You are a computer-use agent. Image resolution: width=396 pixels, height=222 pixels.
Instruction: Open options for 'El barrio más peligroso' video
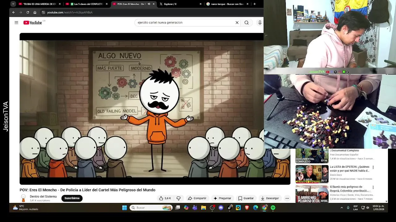click(x=373, y=187)
